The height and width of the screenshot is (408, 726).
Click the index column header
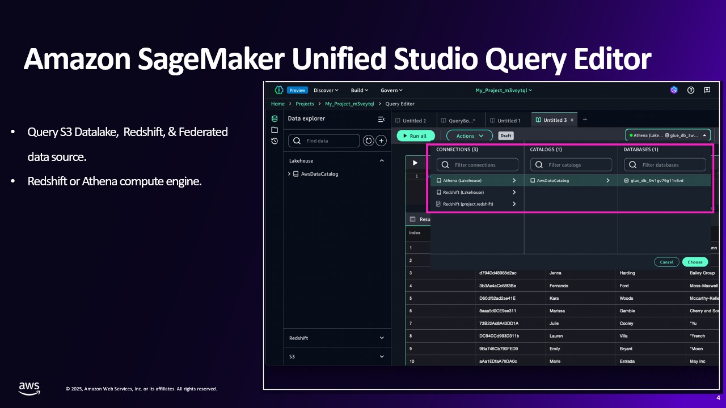pos(415,233)
